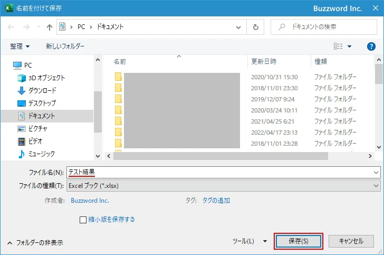The width and height of the screenshot is (384, 255).
Task: Expand the ファイル名 dropdown arrow
Action: click(x=376, y=173)
